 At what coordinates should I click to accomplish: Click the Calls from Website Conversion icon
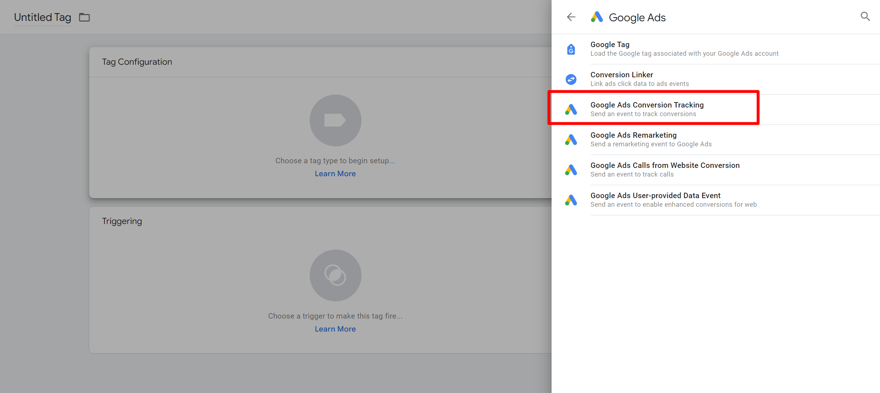[x=571, y=170]
